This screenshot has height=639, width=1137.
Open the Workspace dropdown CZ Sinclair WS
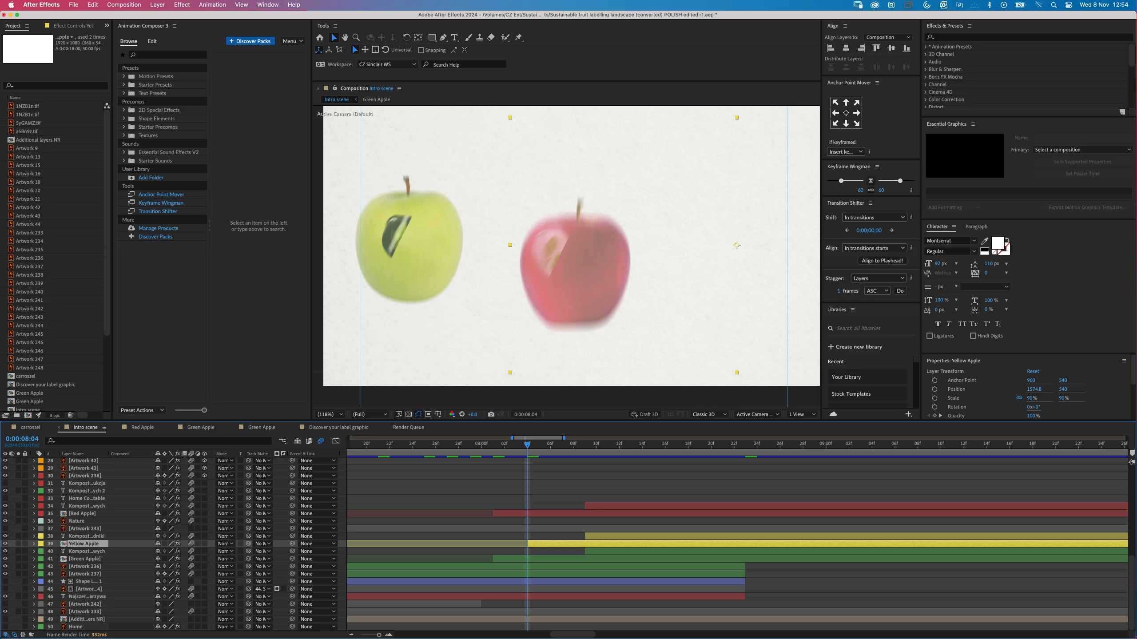click(x=387, y=64)
